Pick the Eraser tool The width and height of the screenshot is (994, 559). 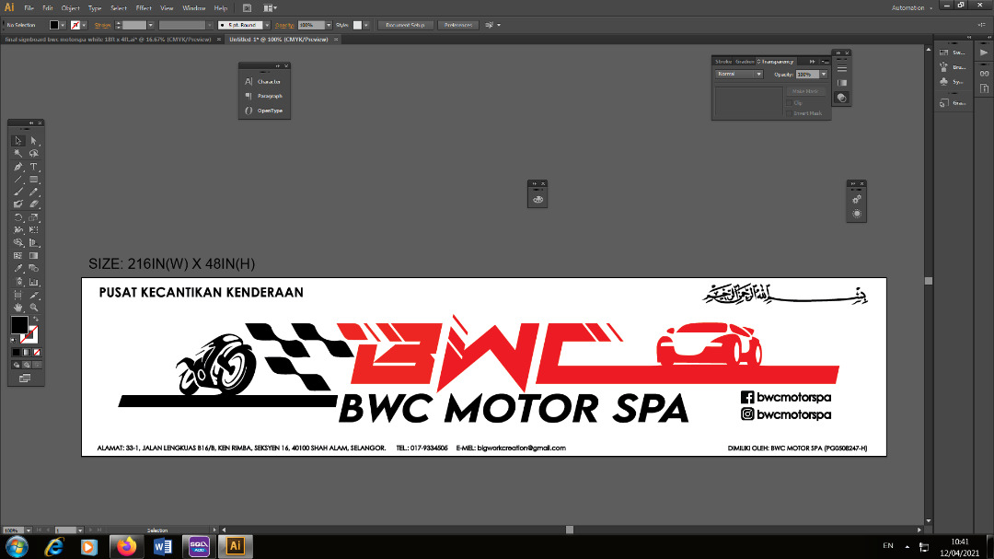(34, 204)
